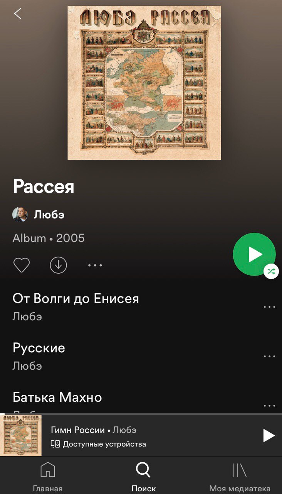282x494 pixels.
Task: Like the album with the heart icon
Action: 22,265
